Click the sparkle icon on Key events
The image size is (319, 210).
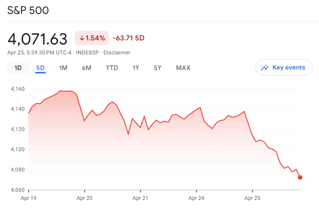click(265, 68)
